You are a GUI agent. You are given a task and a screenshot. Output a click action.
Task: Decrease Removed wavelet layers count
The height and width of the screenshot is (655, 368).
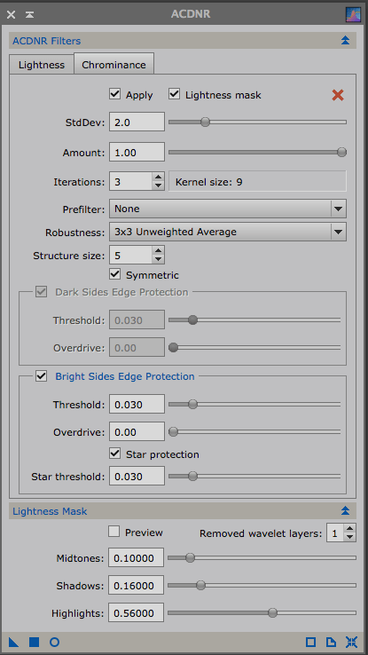[349, 537]
